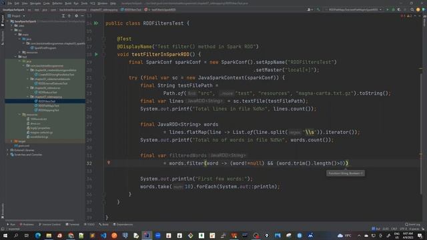Viewport: 427px width, 240px height.
Task: Open the Project tool window side tab
Action: [x=3, y=21]
